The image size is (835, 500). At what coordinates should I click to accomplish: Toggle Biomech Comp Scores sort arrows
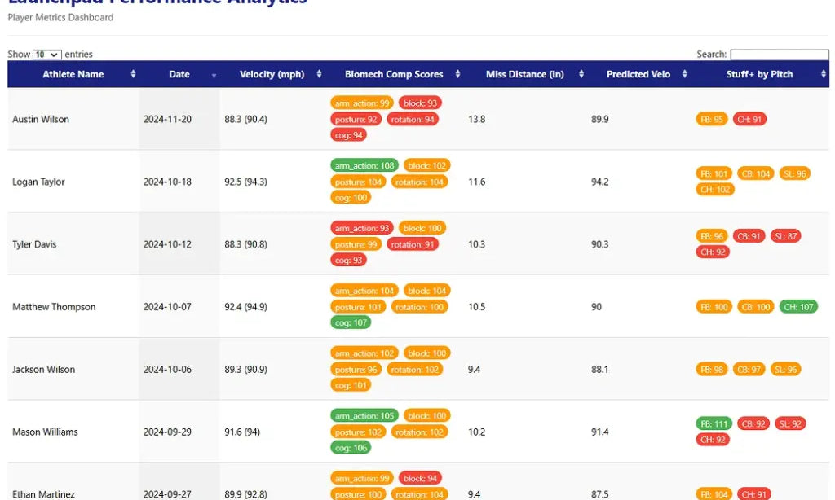[458, 74]
